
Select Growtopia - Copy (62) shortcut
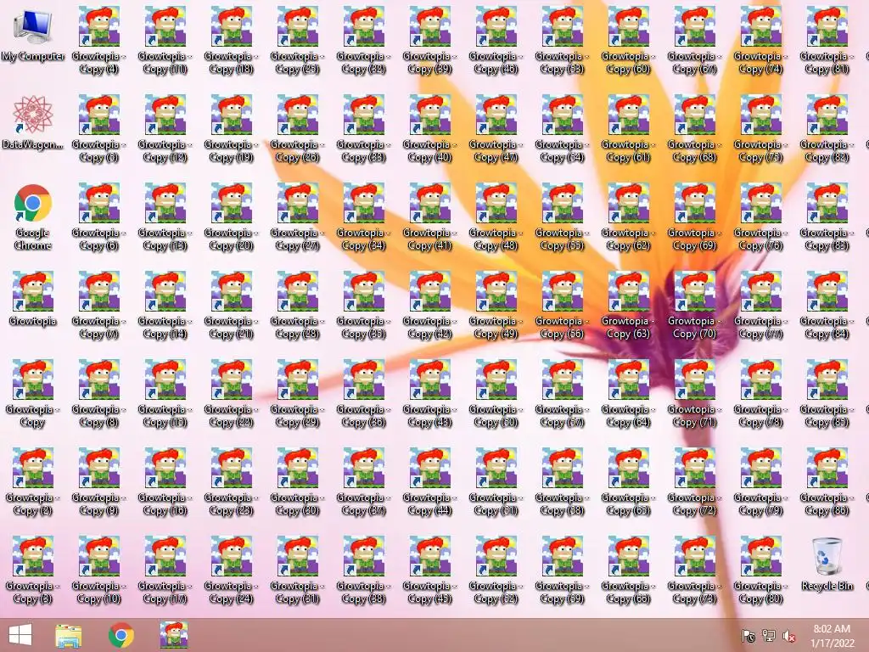pos(629,217)
